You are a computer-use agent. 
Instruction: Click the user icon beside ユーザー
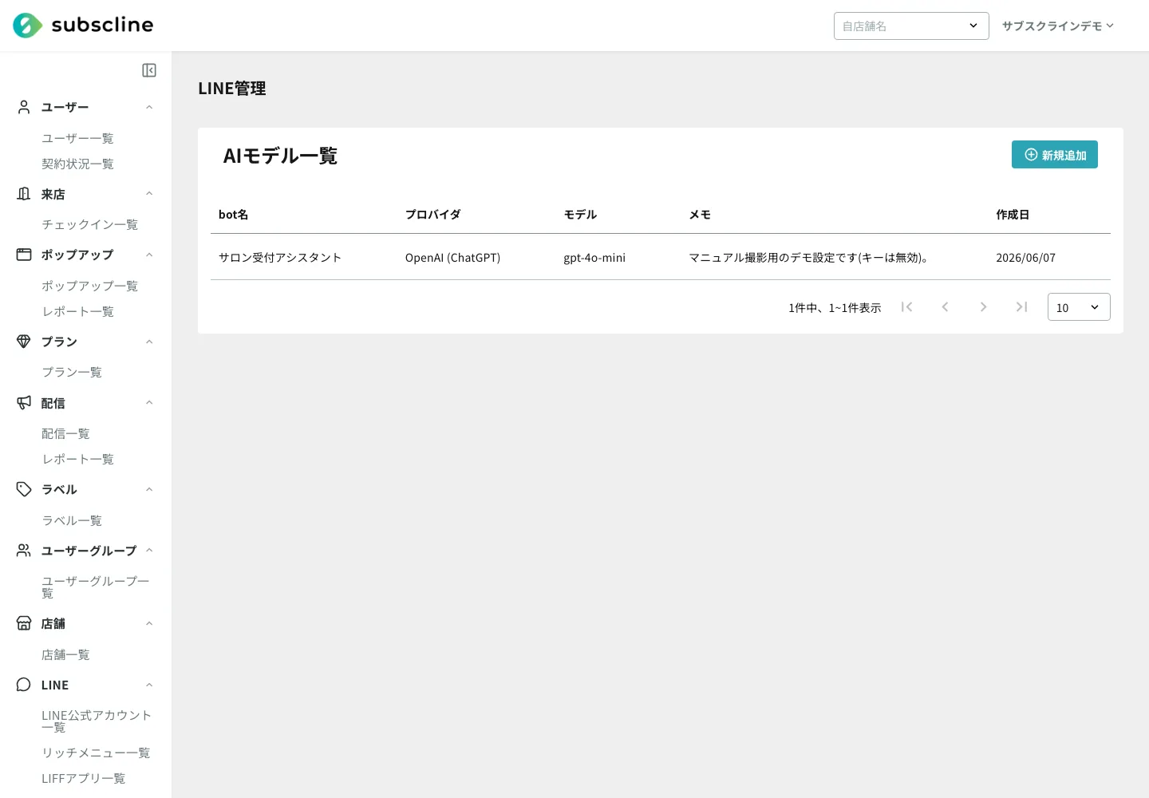pos(24,107)
